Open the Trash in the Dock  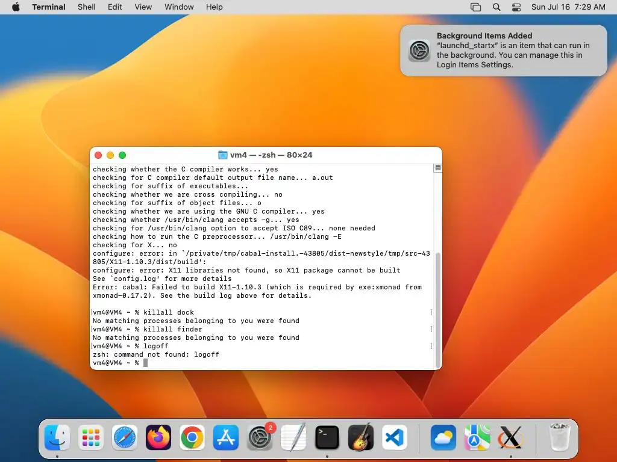point(559,437)
